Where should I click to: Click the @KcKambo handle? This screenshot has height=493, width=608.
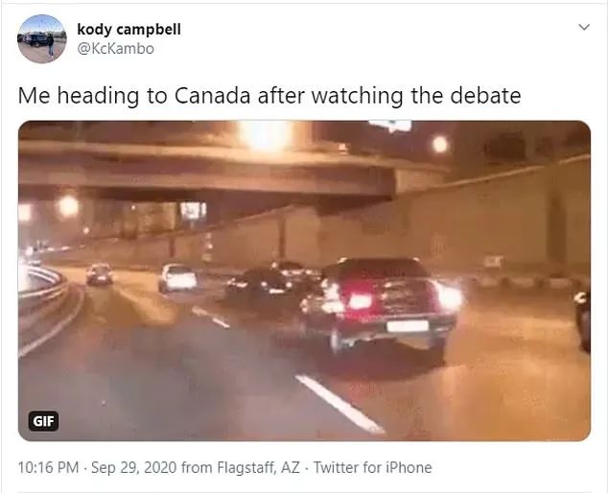coord(115,49)
